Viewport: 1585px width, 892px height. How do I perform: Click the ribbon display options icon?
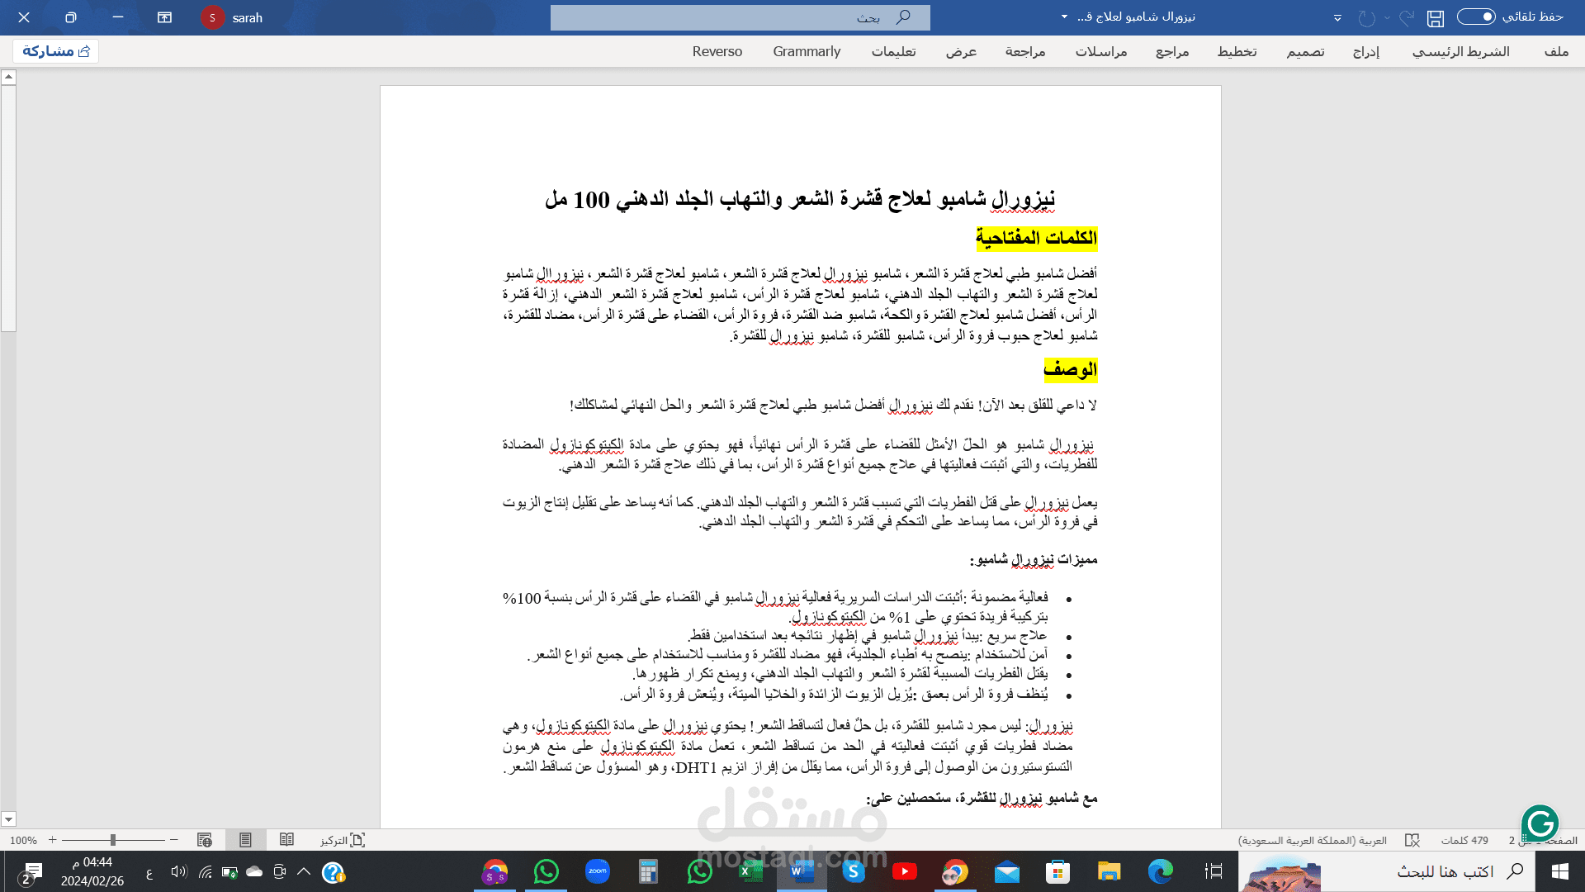point(165,17)
